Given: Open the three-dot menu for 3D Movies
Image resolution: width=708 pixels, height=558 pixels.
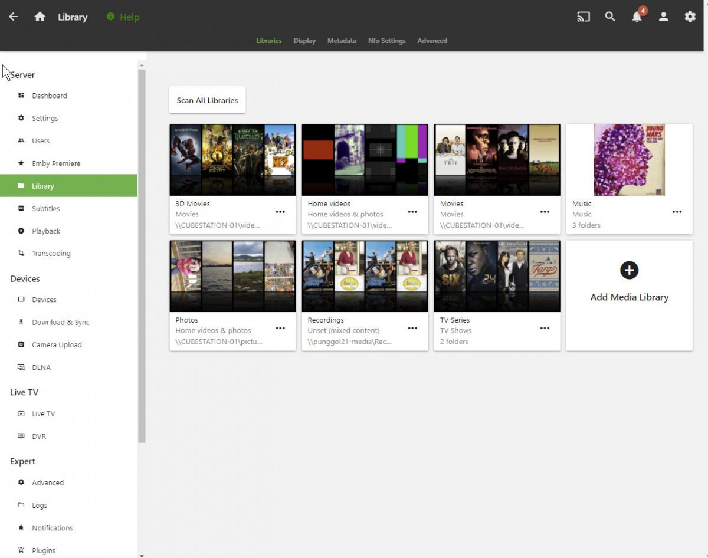Looking at the screenshot, I should tap(280, 212).
